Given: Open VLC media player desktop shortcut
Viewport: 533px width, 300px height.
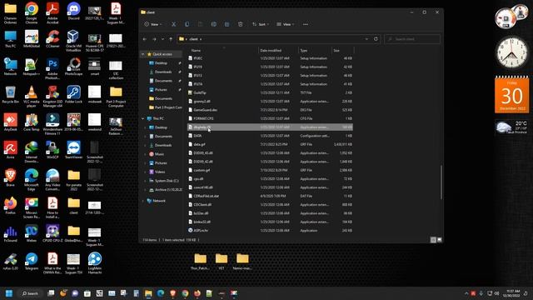Looking at the screenshot, I should coord(32,97).
